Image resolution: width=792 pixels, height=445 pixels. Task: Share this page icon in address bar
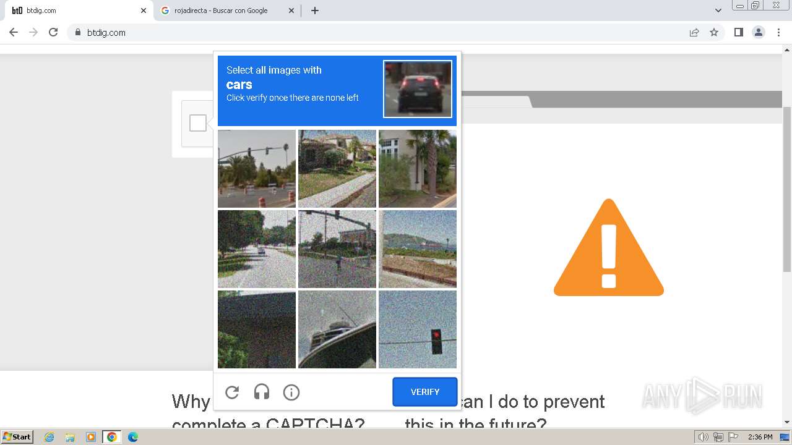pyautogui.click(x=694, y=32)
